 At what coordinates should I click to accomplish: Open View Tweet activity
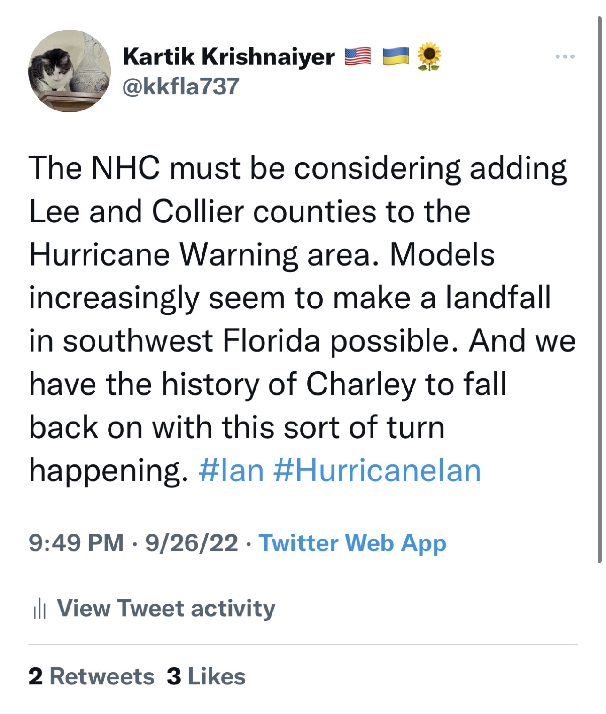coord(166,608)
